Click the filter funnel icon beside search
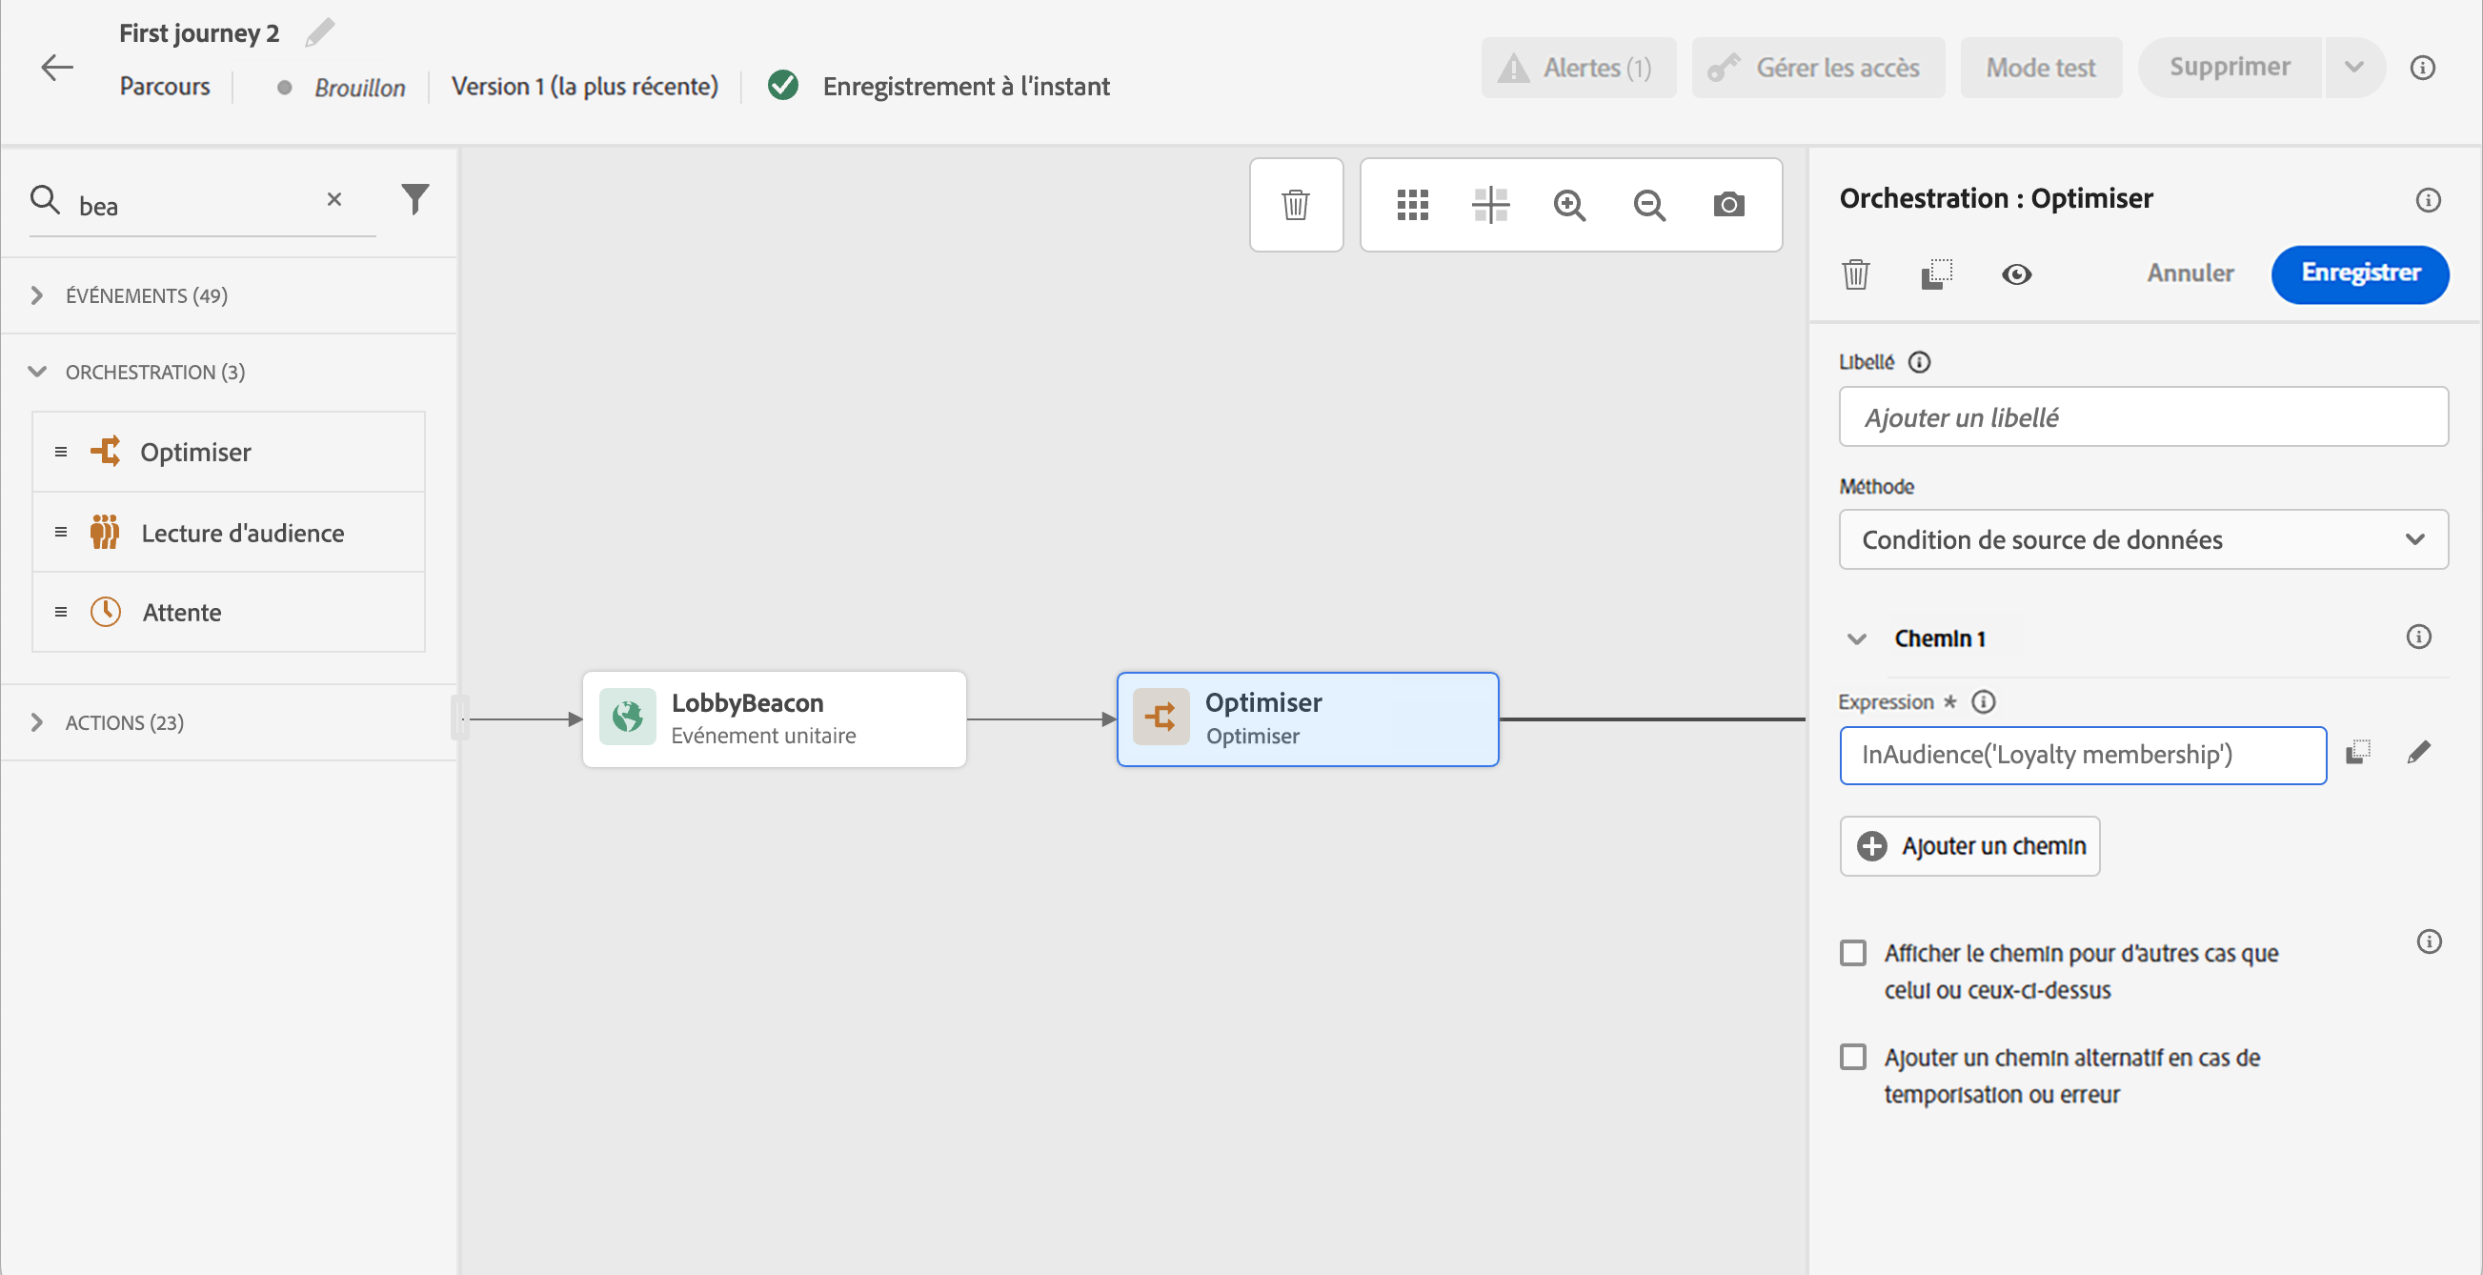 pos(414,198)
